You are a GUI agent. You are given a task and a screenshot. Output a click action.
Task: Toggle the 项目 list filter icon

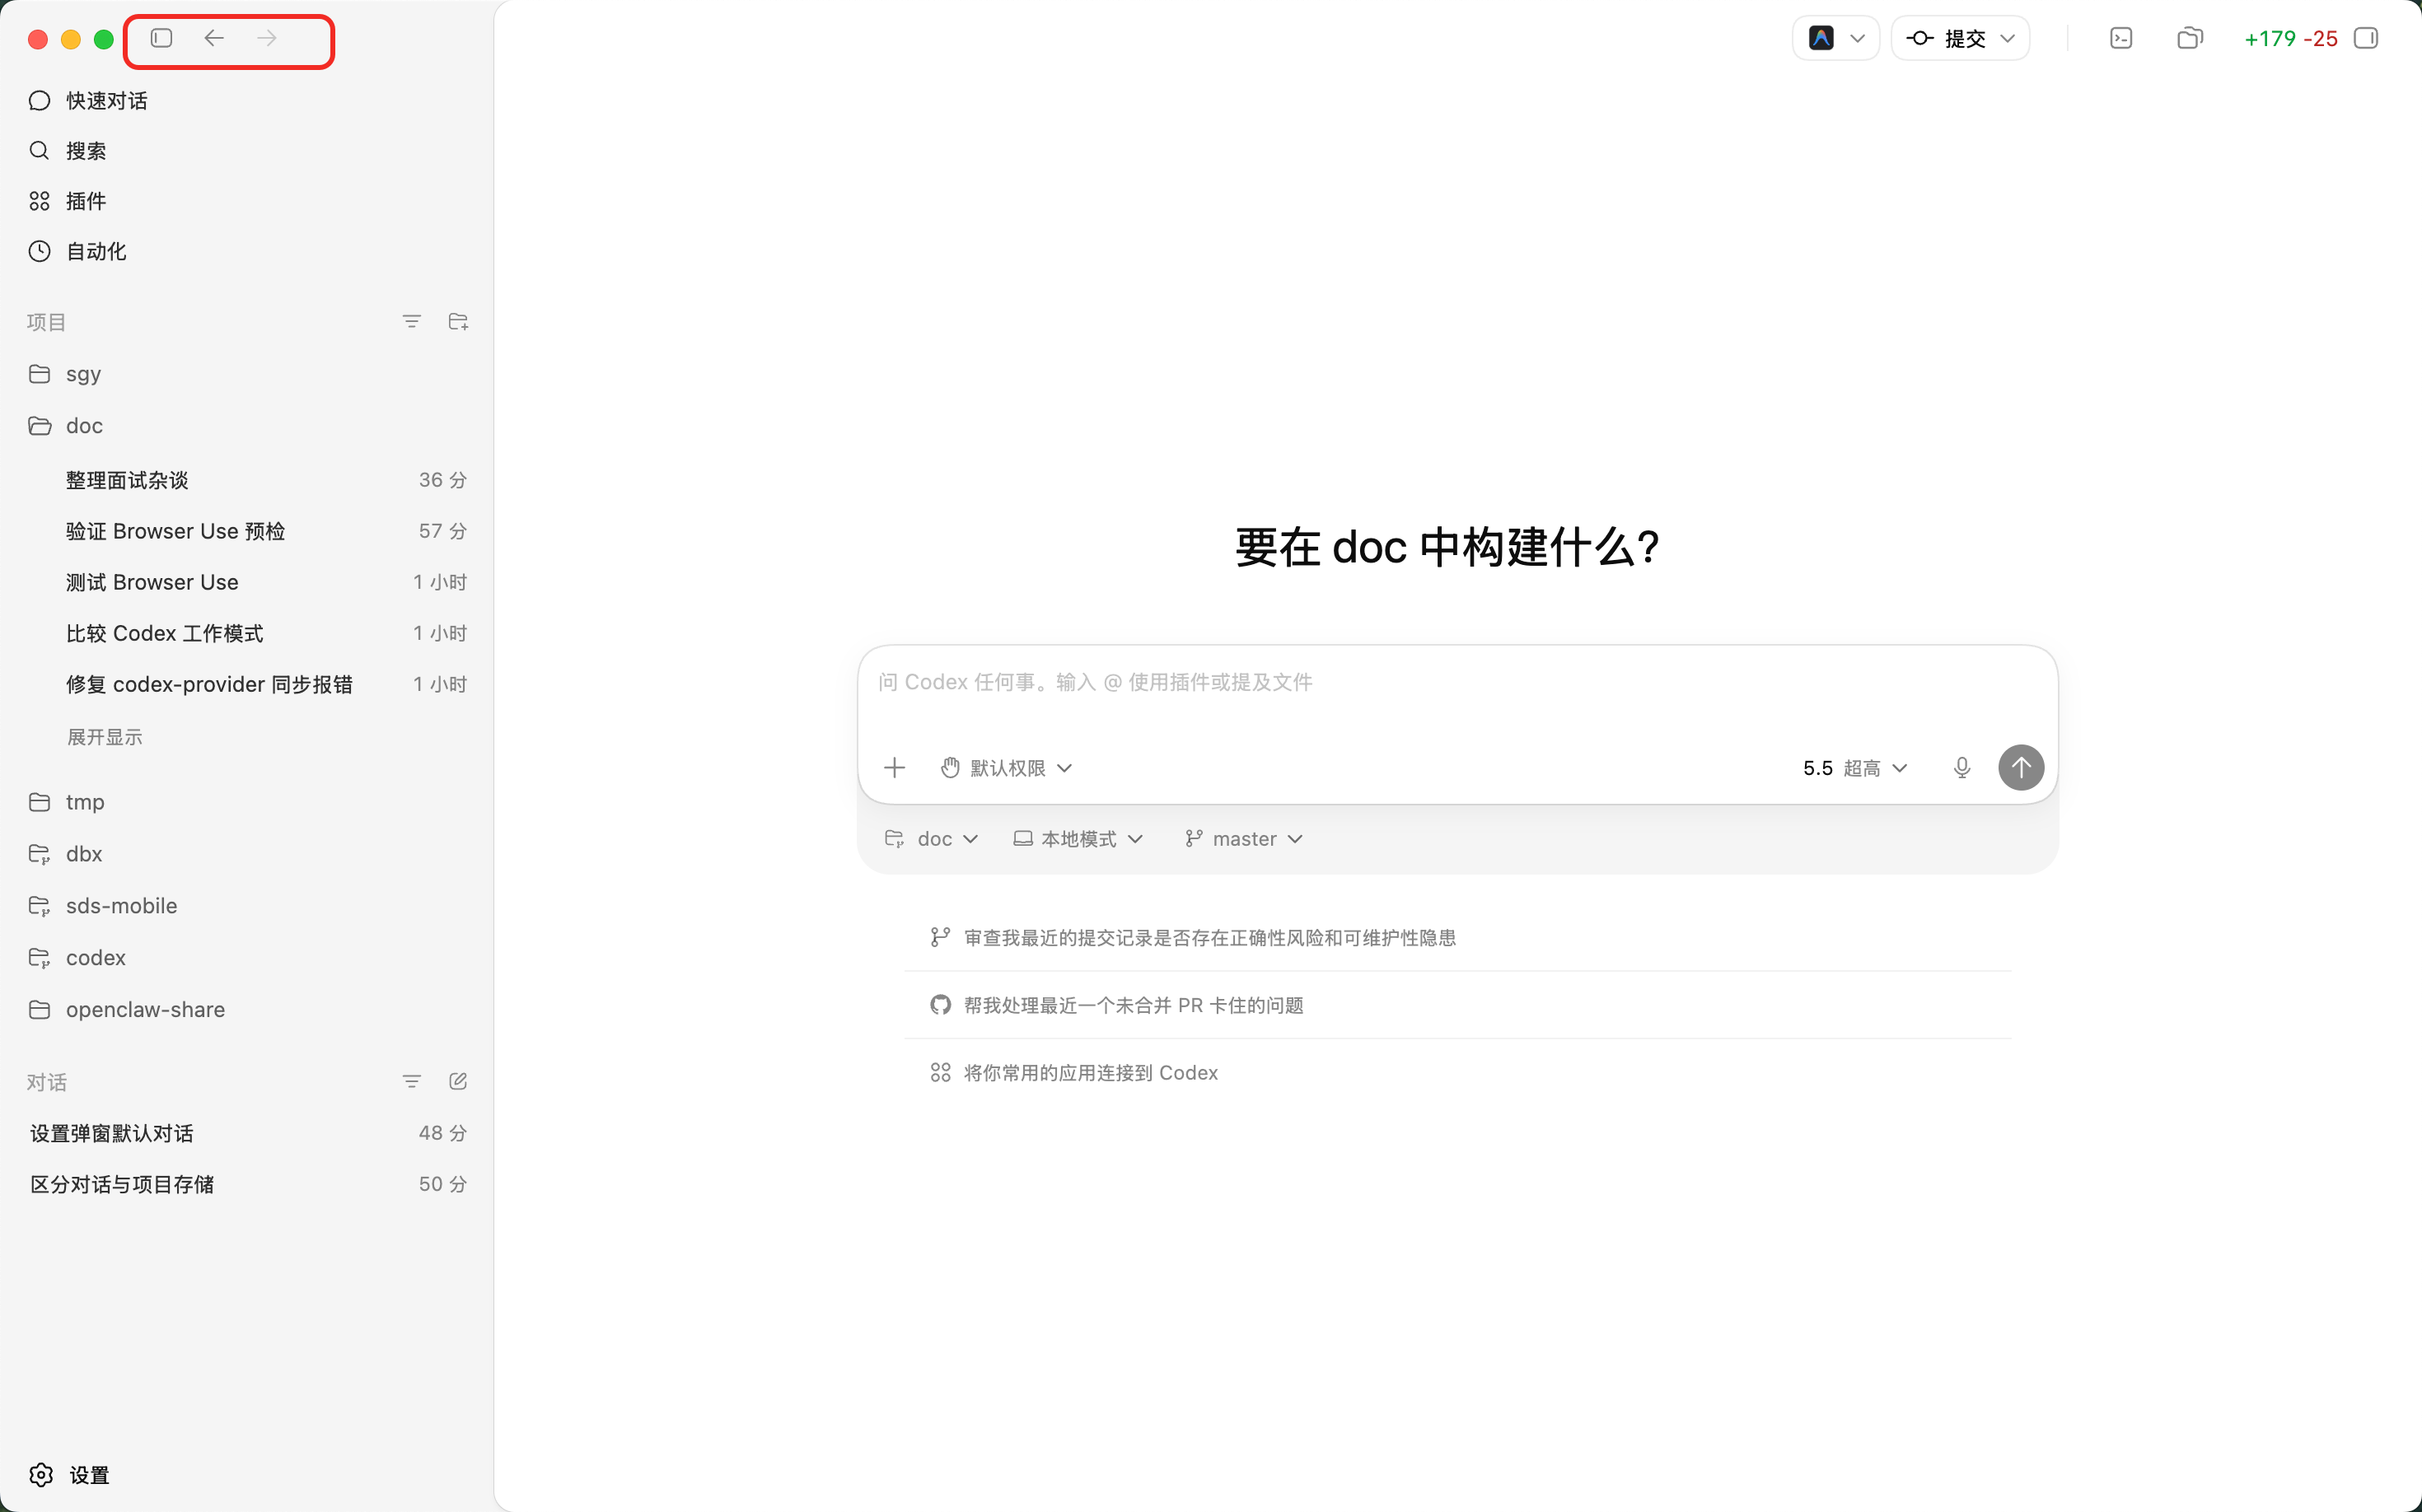coord(412,321)
